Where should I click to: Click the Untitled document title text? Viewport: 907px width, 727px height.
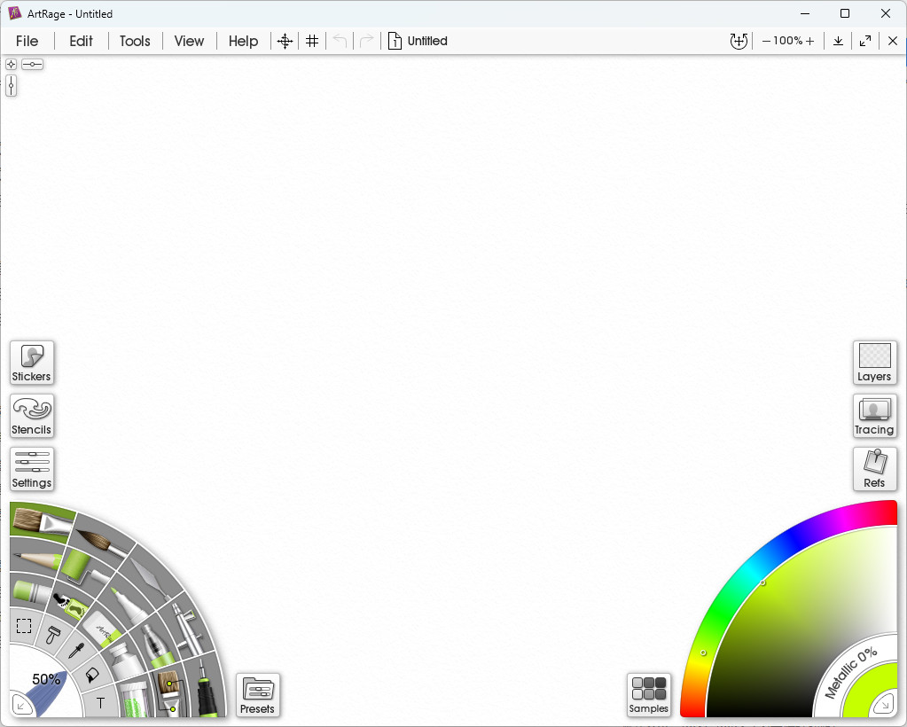(427, 41)
